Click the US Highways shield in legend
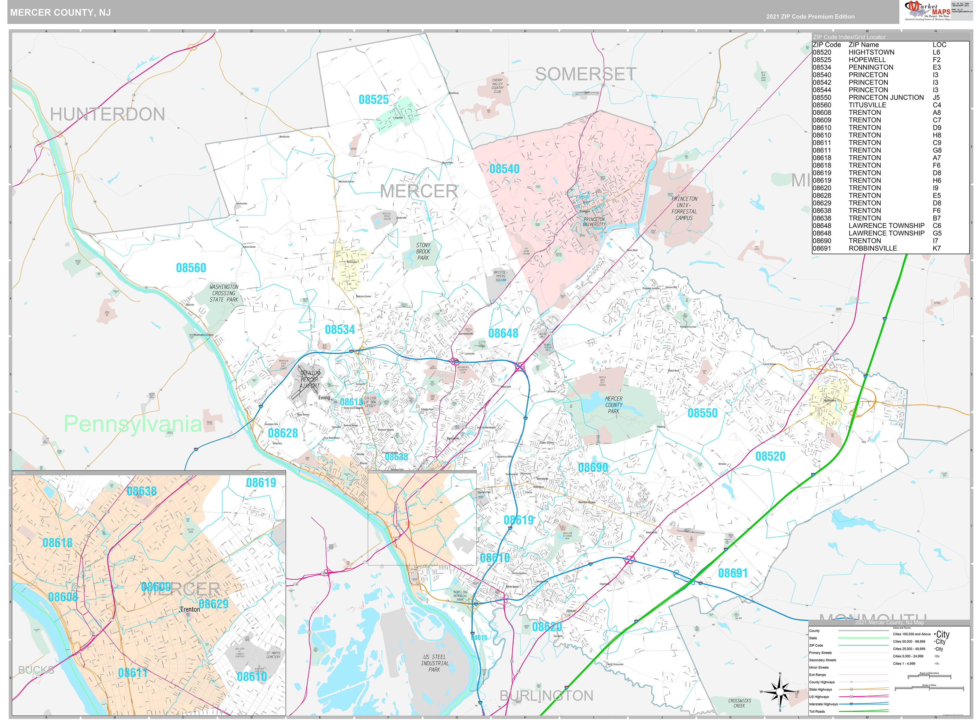 [851, 696]
